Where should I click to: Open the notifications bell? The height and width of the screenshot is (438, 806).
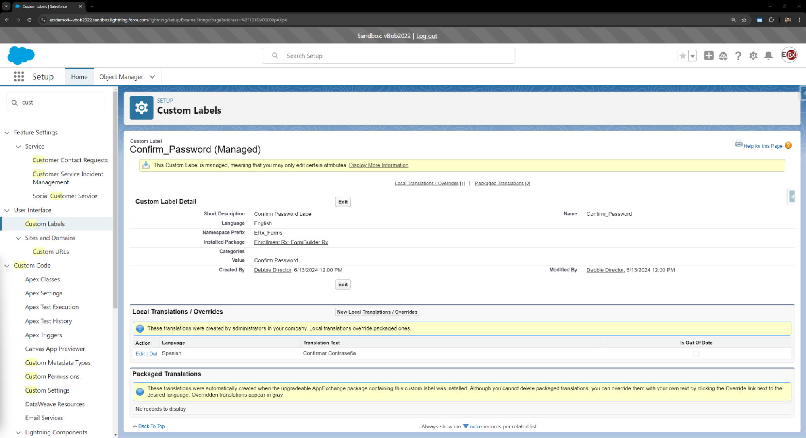click(x=769, y=56)
